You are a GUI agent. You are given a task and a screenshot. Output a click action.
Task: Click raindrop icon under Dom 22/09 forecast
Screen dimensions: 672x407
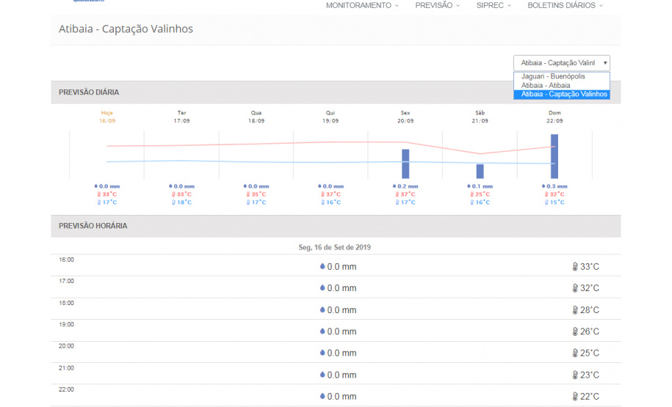tap(544, 186)
